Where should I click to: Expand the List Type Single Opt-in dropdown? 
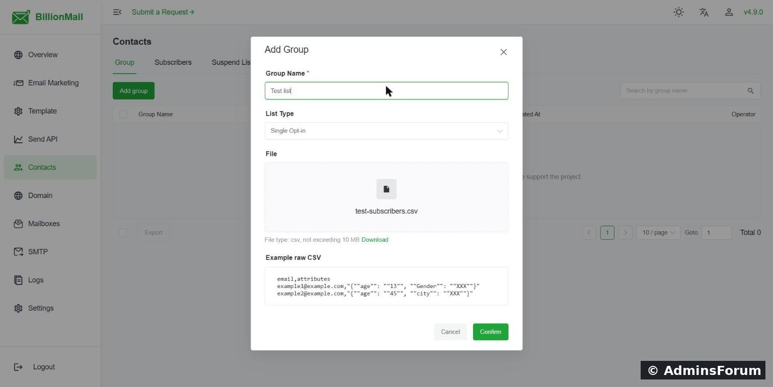point(386,131)
